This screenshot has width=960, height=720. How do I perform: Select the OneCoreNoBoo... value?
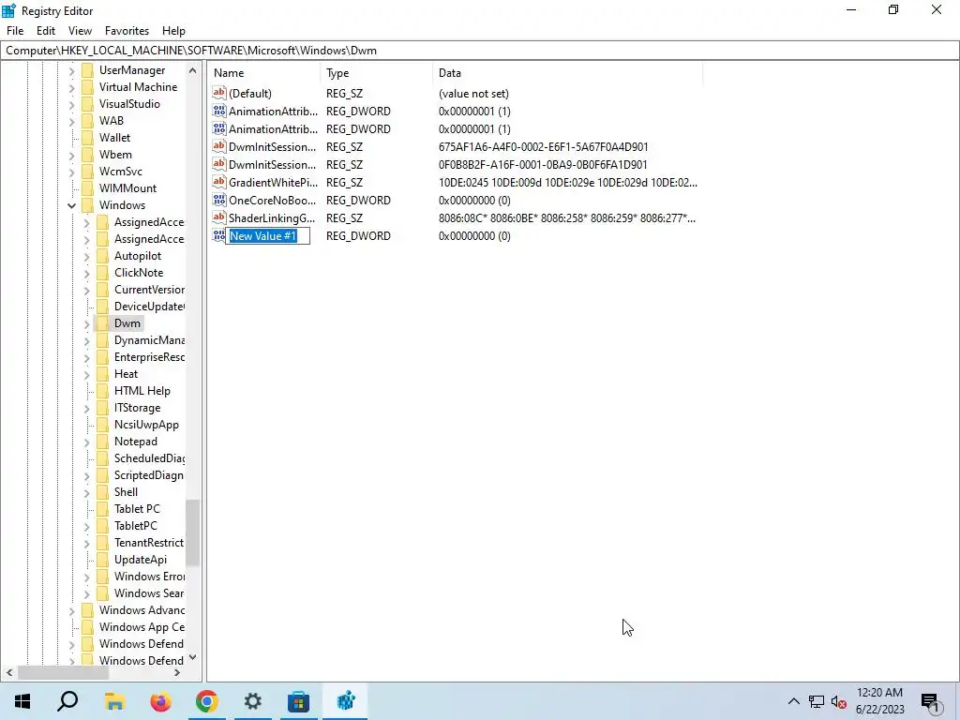tap(273, 201)
